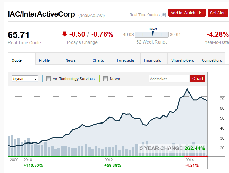229x173 pixels.
Task: Click the red Chart button
Action: point(198,79)
